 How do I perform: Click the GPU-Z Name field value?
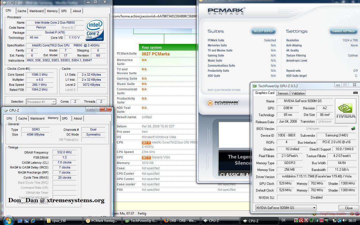pyautogui.click(x=305, y=101)
